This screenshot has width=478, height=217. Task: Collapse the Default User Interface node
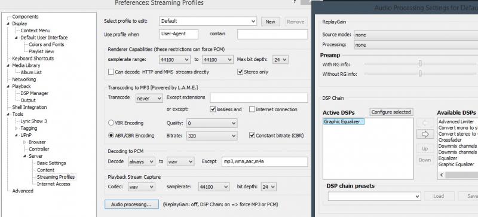coord(17,38)
